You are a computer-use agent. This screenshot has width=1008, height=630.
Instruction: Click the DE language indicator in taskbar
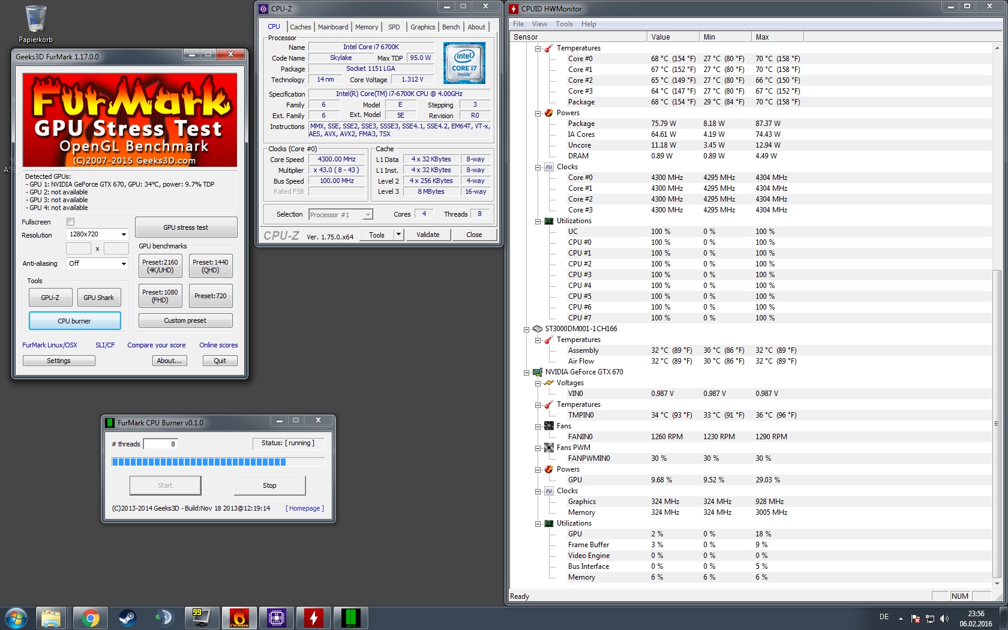(884, 617)
